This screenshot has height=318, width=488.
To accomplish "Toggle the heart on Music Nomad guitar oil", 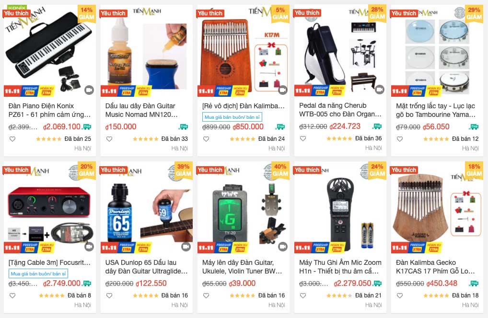I will click(109, 139).
